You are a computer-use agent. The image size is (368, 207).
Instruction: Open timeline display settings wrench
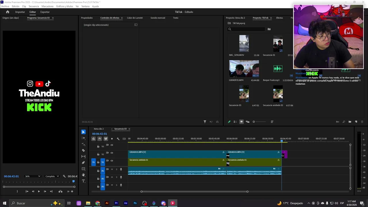[118, 139]
